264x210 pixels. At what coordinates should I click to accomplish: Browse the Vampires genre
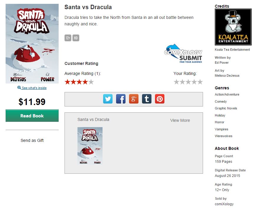pyautogui.click(x=221, y=129)
